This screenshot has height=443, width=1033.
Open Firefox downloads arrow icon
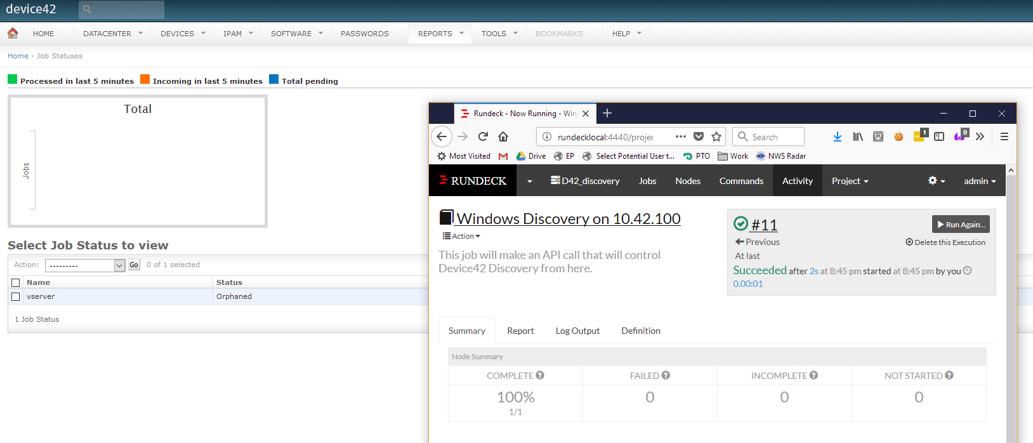tap(838, 136)
